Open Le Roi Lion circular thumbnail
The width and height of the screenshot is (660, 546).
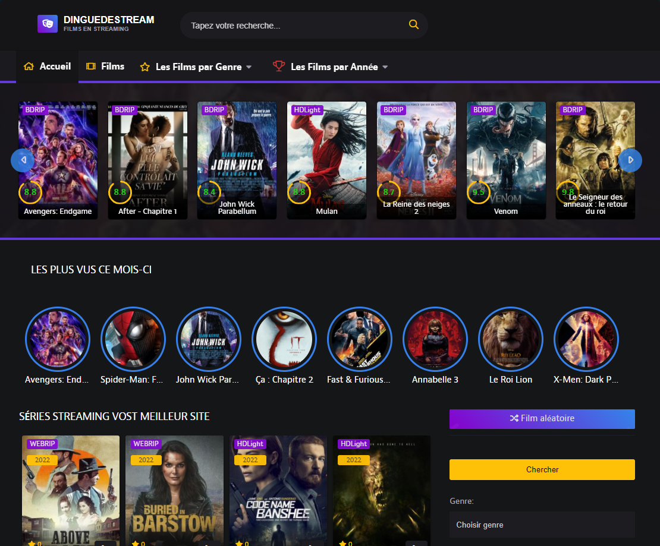point(511,339)
